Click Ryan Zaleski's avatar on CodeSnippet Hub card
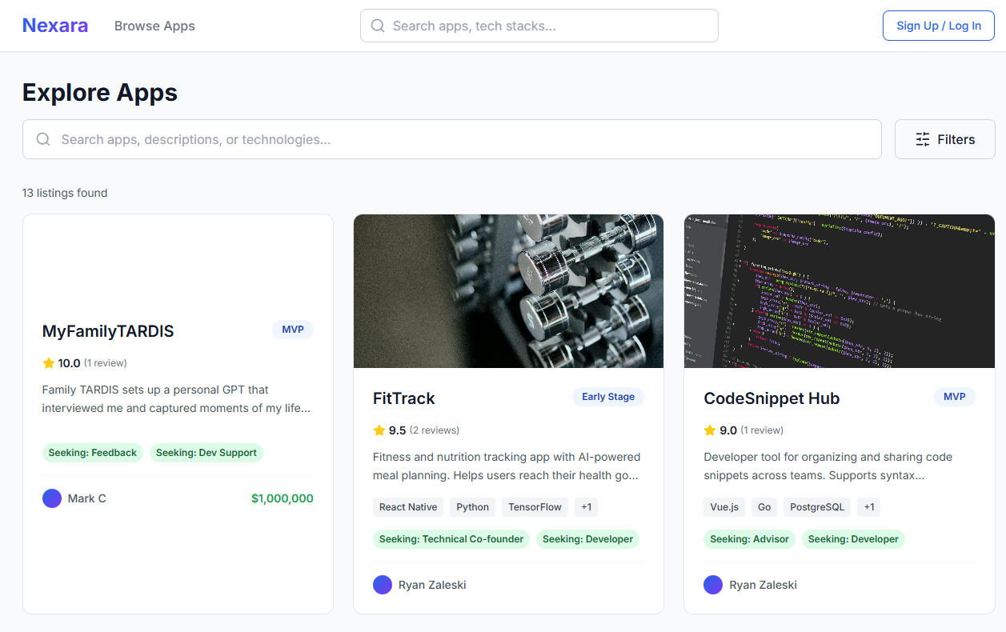Image resolution: width=1006 pixels, height=632 pixels. (x=713, y=585)
